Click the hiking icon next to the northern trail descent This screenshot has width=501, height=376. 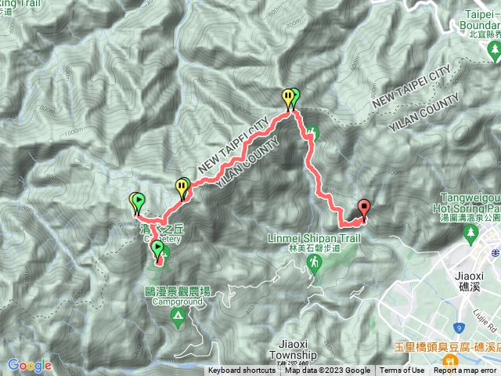click(x=313, y=133)
